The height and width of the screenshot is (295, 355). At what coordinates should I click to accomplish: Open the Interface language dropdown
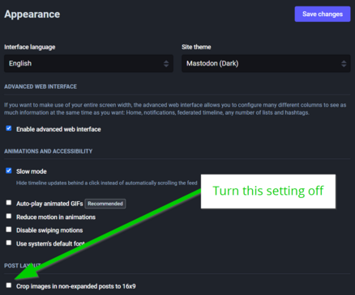pos(88,63)
